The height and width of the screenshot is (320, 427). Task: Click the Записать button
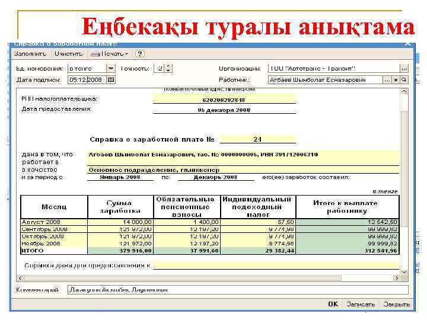pyautogui.click(x=361, y=304)
